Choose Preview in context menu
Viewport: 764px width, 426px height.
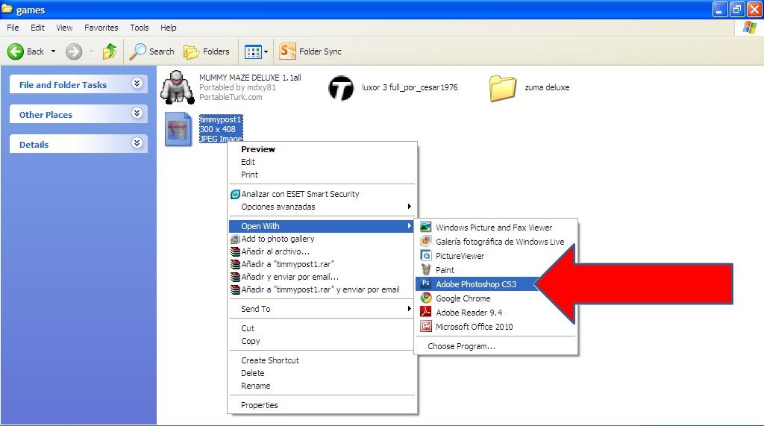322,149
